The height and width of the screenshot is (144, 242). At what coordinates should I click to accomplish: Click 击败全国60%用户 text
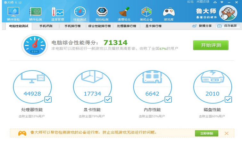[x=212, y=116]
